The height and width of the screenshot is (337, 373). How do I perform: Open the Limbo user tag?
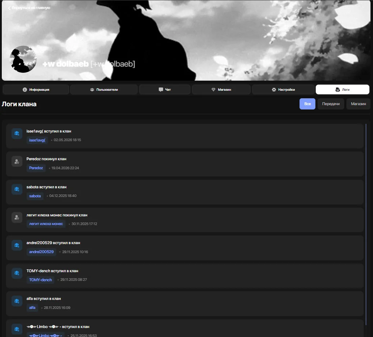45,335
